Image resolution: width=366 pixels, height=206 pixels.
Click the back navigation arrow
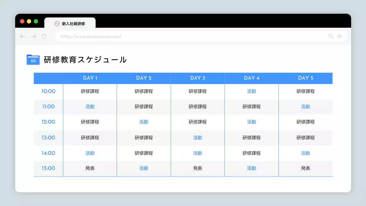(x=23, y=36)
